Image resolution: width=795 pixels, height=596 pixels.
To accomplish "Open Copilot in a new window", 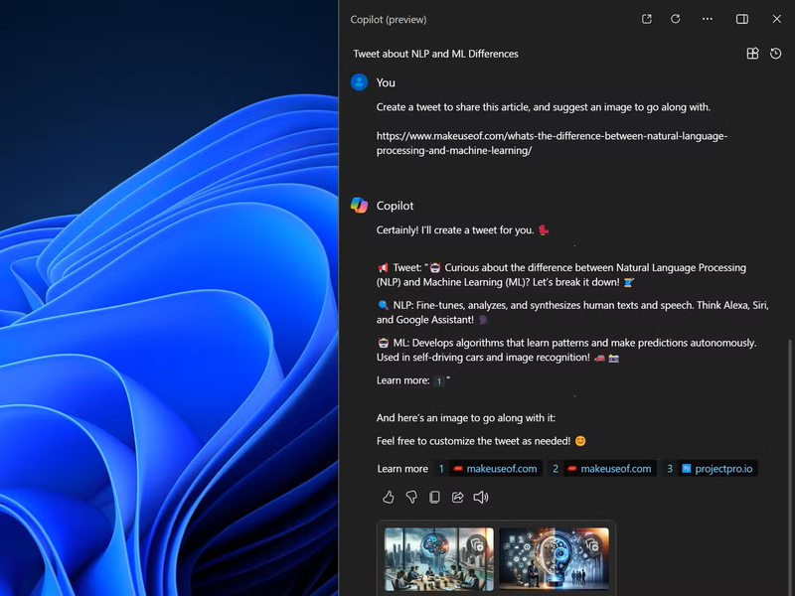I will point(647,19).
